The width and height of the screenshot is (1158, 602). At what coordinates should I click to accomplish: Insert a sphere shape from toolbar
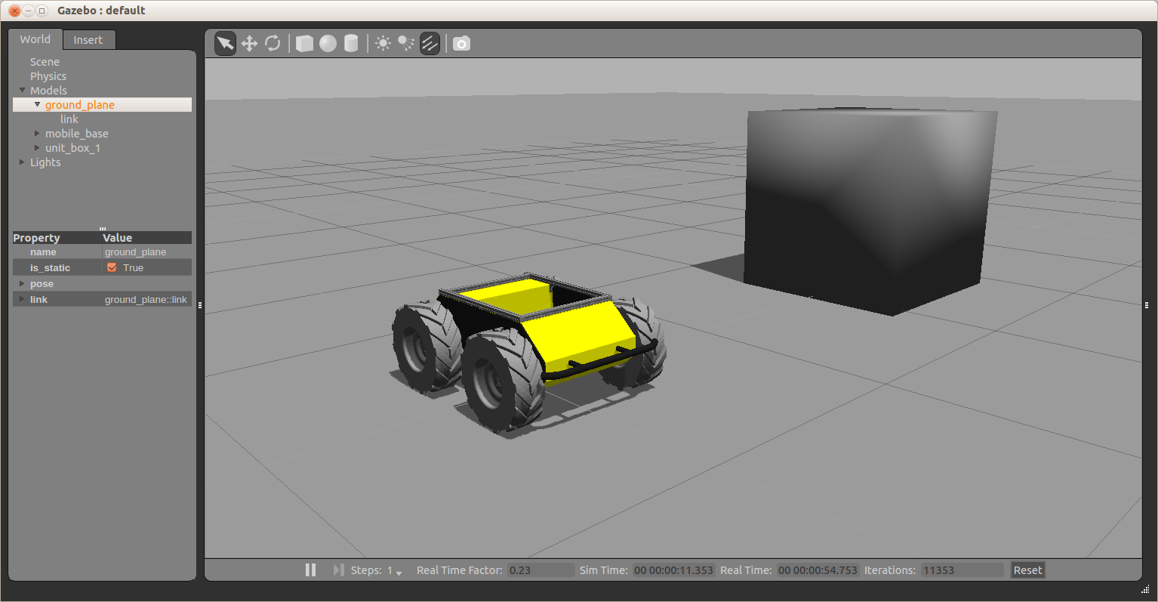(328, 44)
